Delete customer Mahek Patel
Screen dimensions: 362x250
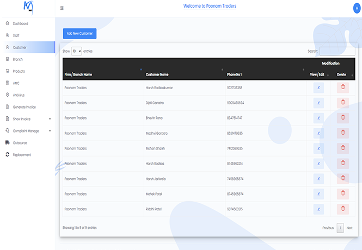[343, 194]
